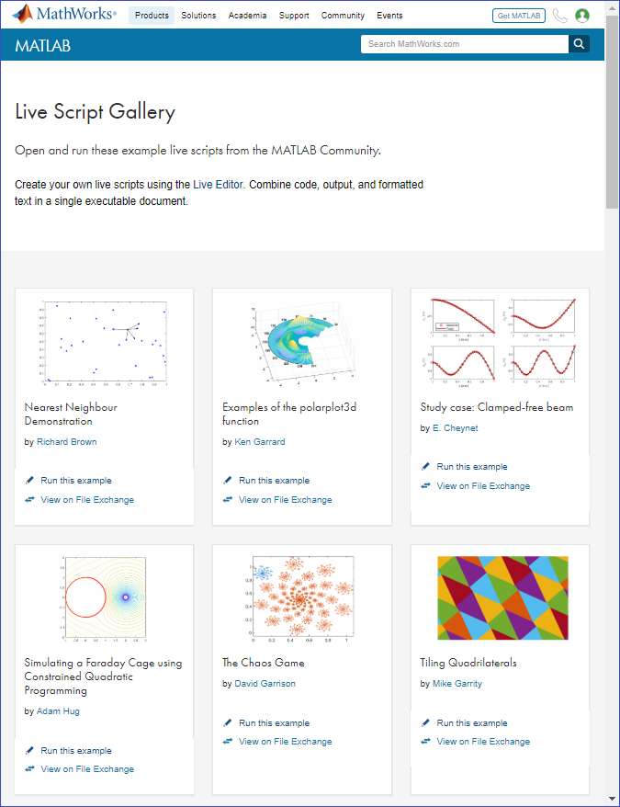Click File Exchange arrows icon for polarplot3d
This screenshot has height=807, width=620.
pyautogui.click(x=228, y=500)
